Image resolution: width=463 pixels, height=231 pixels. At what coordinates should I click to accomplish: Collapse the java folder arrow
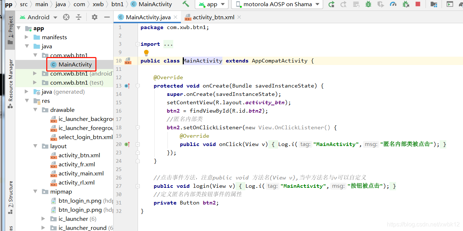pos(27,46)
